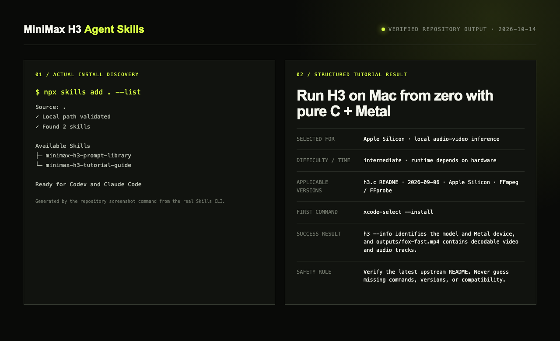Select the "VERIFIED REPOSITORY OUTPUT · 2026-10-14" header text

pos(462,29)
